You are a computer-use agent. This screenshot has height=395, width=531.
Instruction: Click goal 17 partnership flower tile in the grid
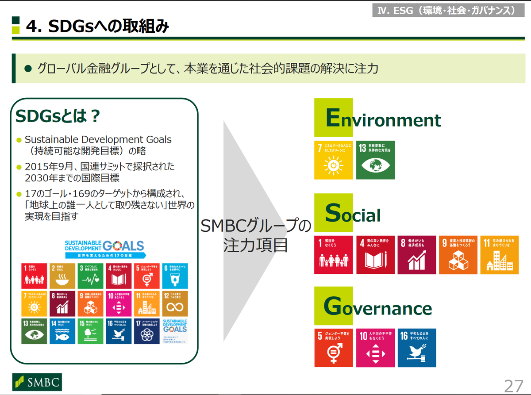click(x=146, y=331)
